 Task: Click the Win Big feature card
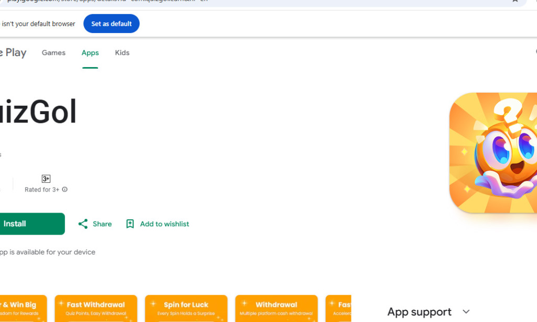pyautogui.click(x=24, y=308)
